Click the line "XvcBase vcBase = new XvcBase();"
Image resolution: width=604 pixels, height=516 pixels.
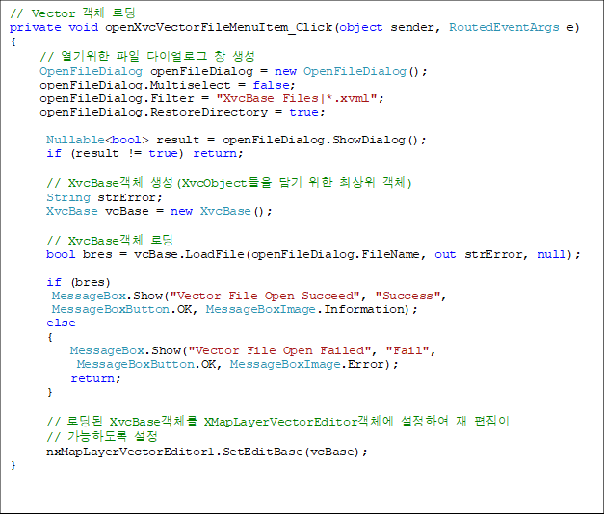point(159,212)
